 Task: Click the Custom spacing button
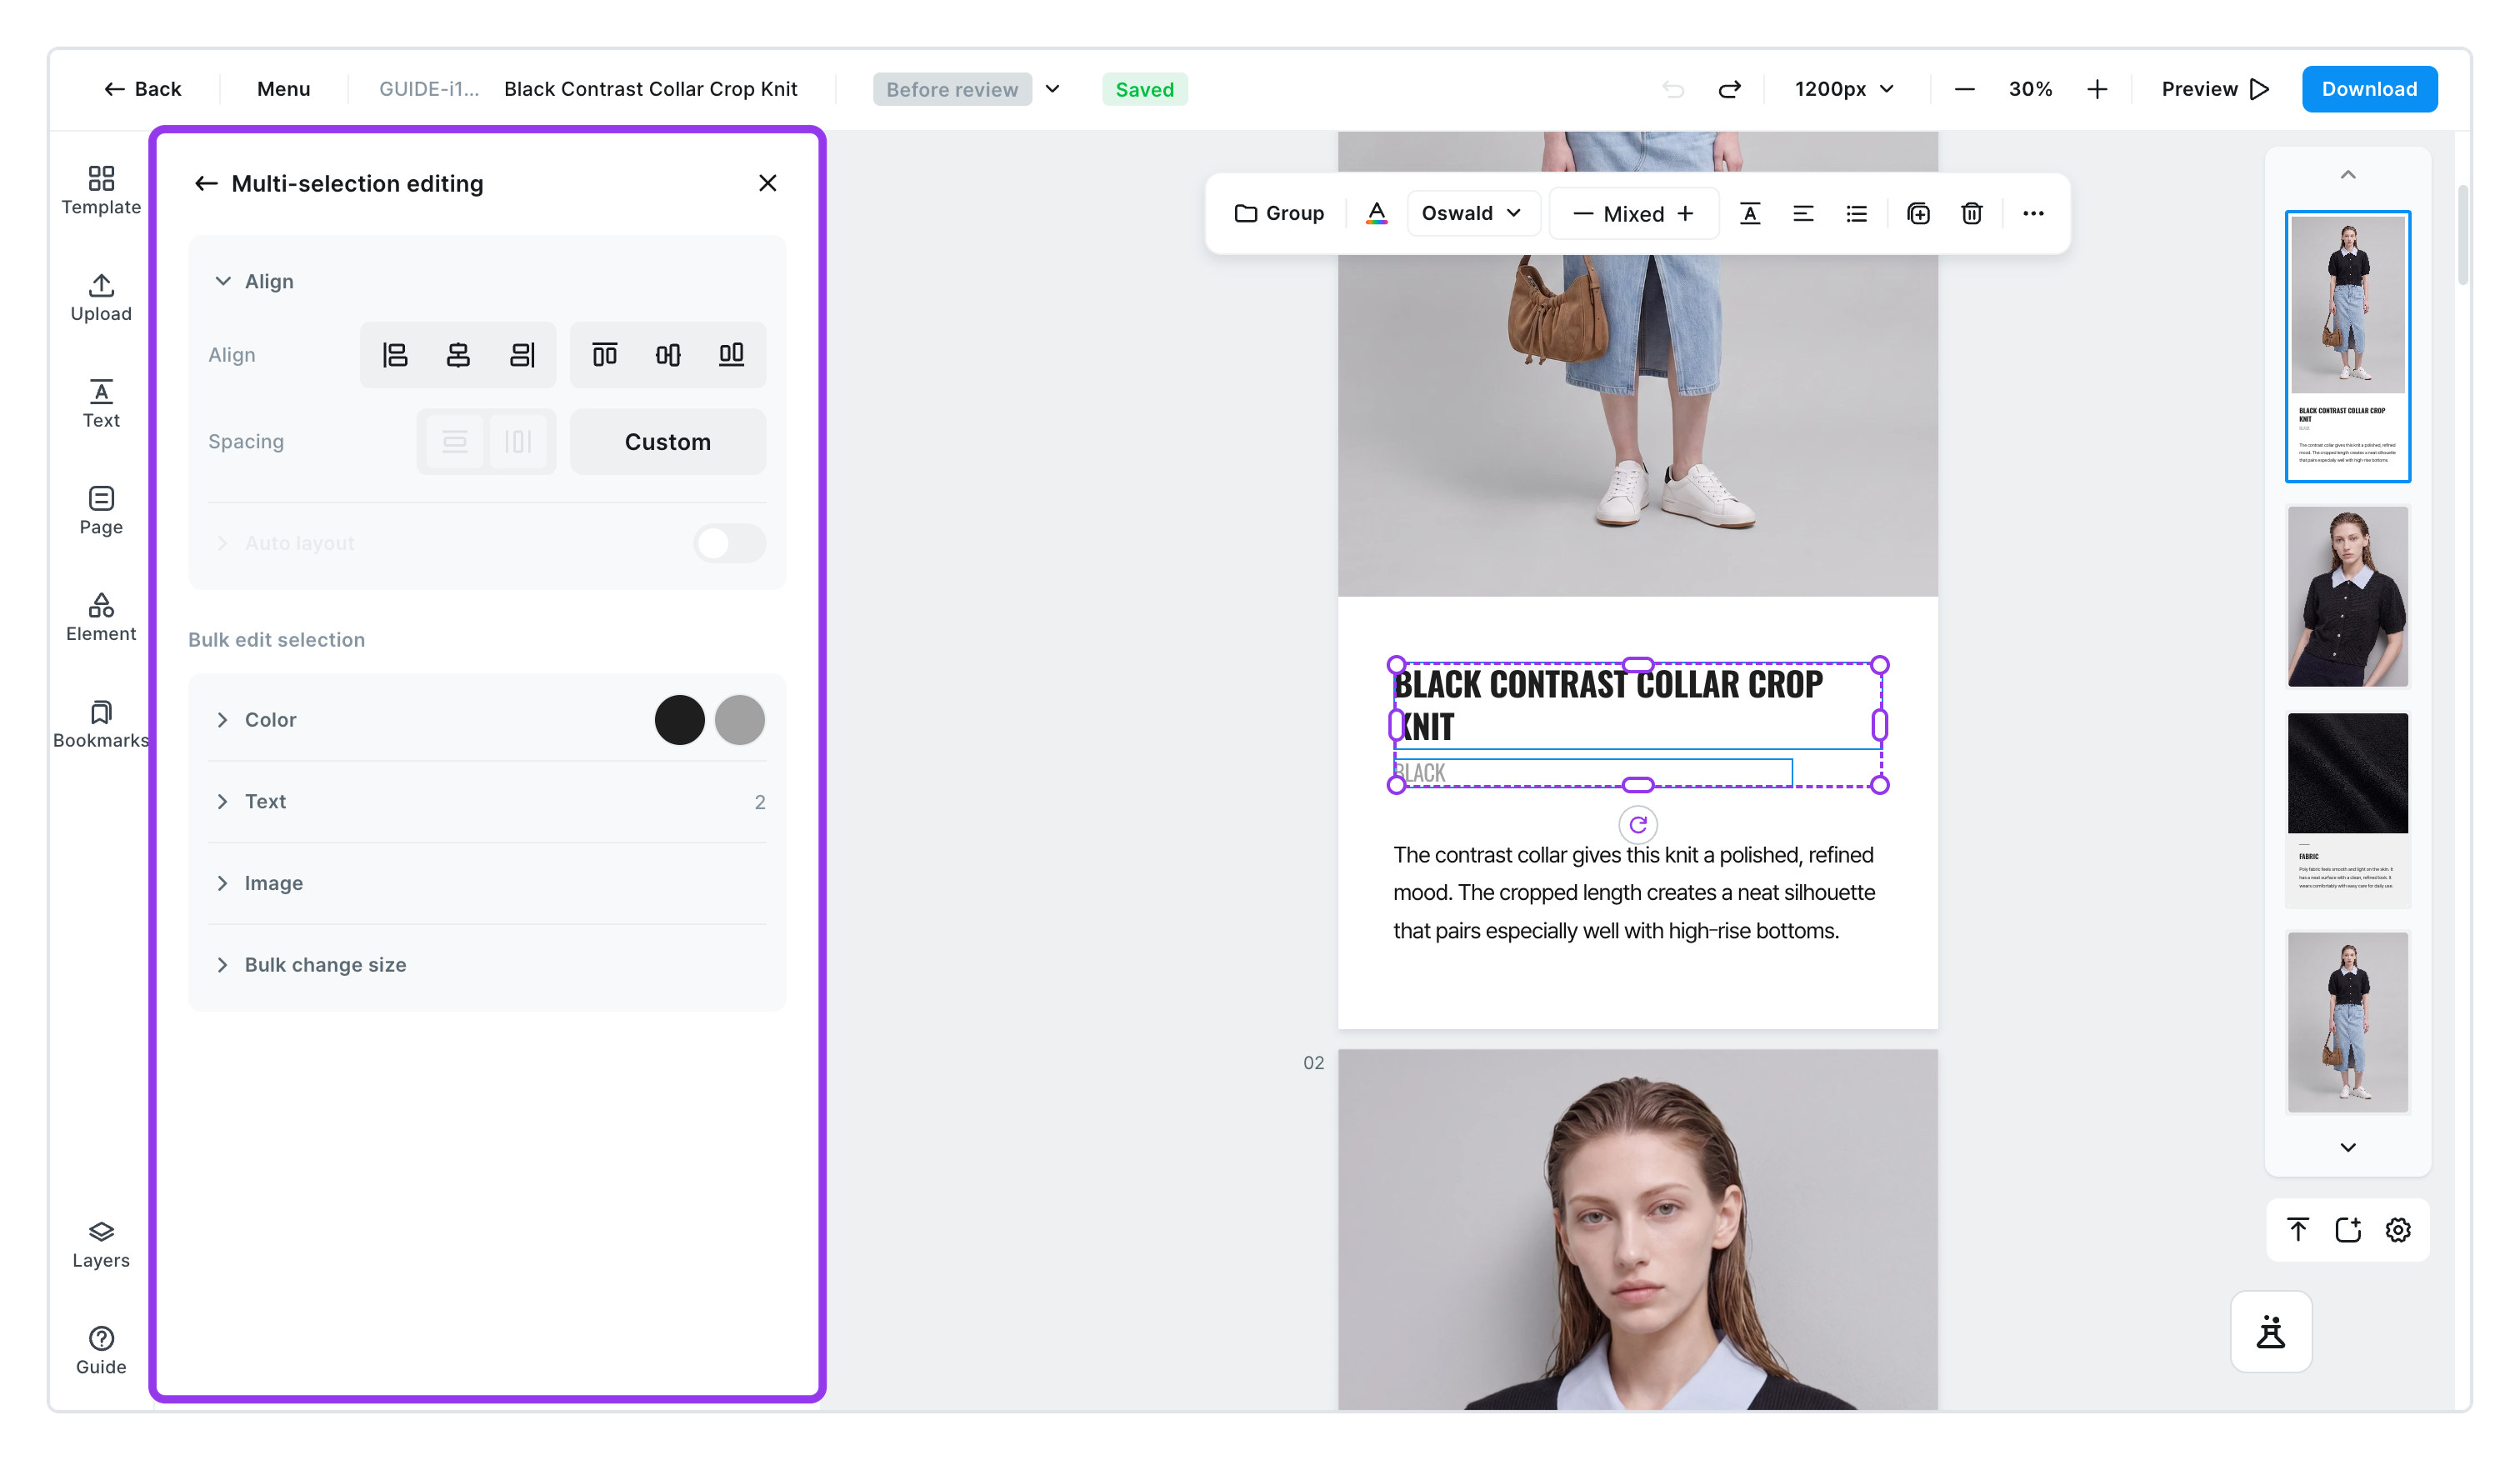click(668, 442)
